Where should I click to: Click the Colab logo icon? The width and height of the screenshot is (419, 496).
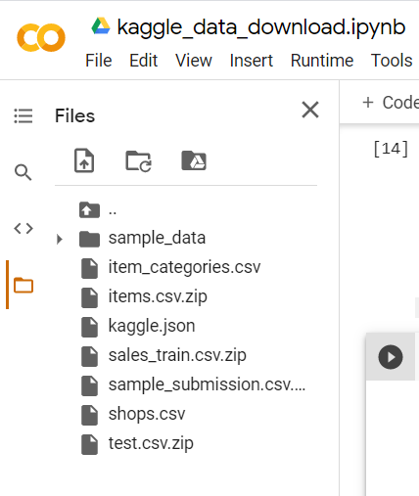pos(41,37)
